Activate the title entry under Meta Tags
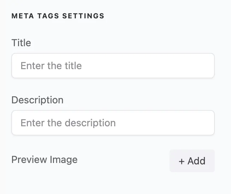Viewport: 231px width, 194px height. (x=113, y=66)
